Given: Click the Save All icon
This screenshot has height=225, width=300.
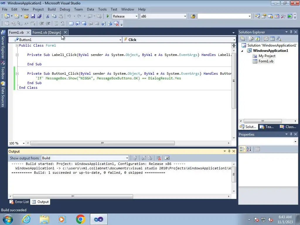Looking at the screenshot, I should (x=39, y=16).
